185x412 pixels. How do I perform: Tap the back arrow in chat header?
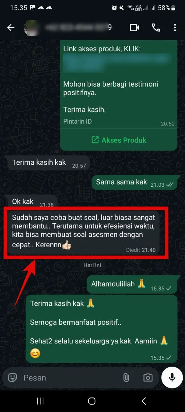(x=11, y=28)
